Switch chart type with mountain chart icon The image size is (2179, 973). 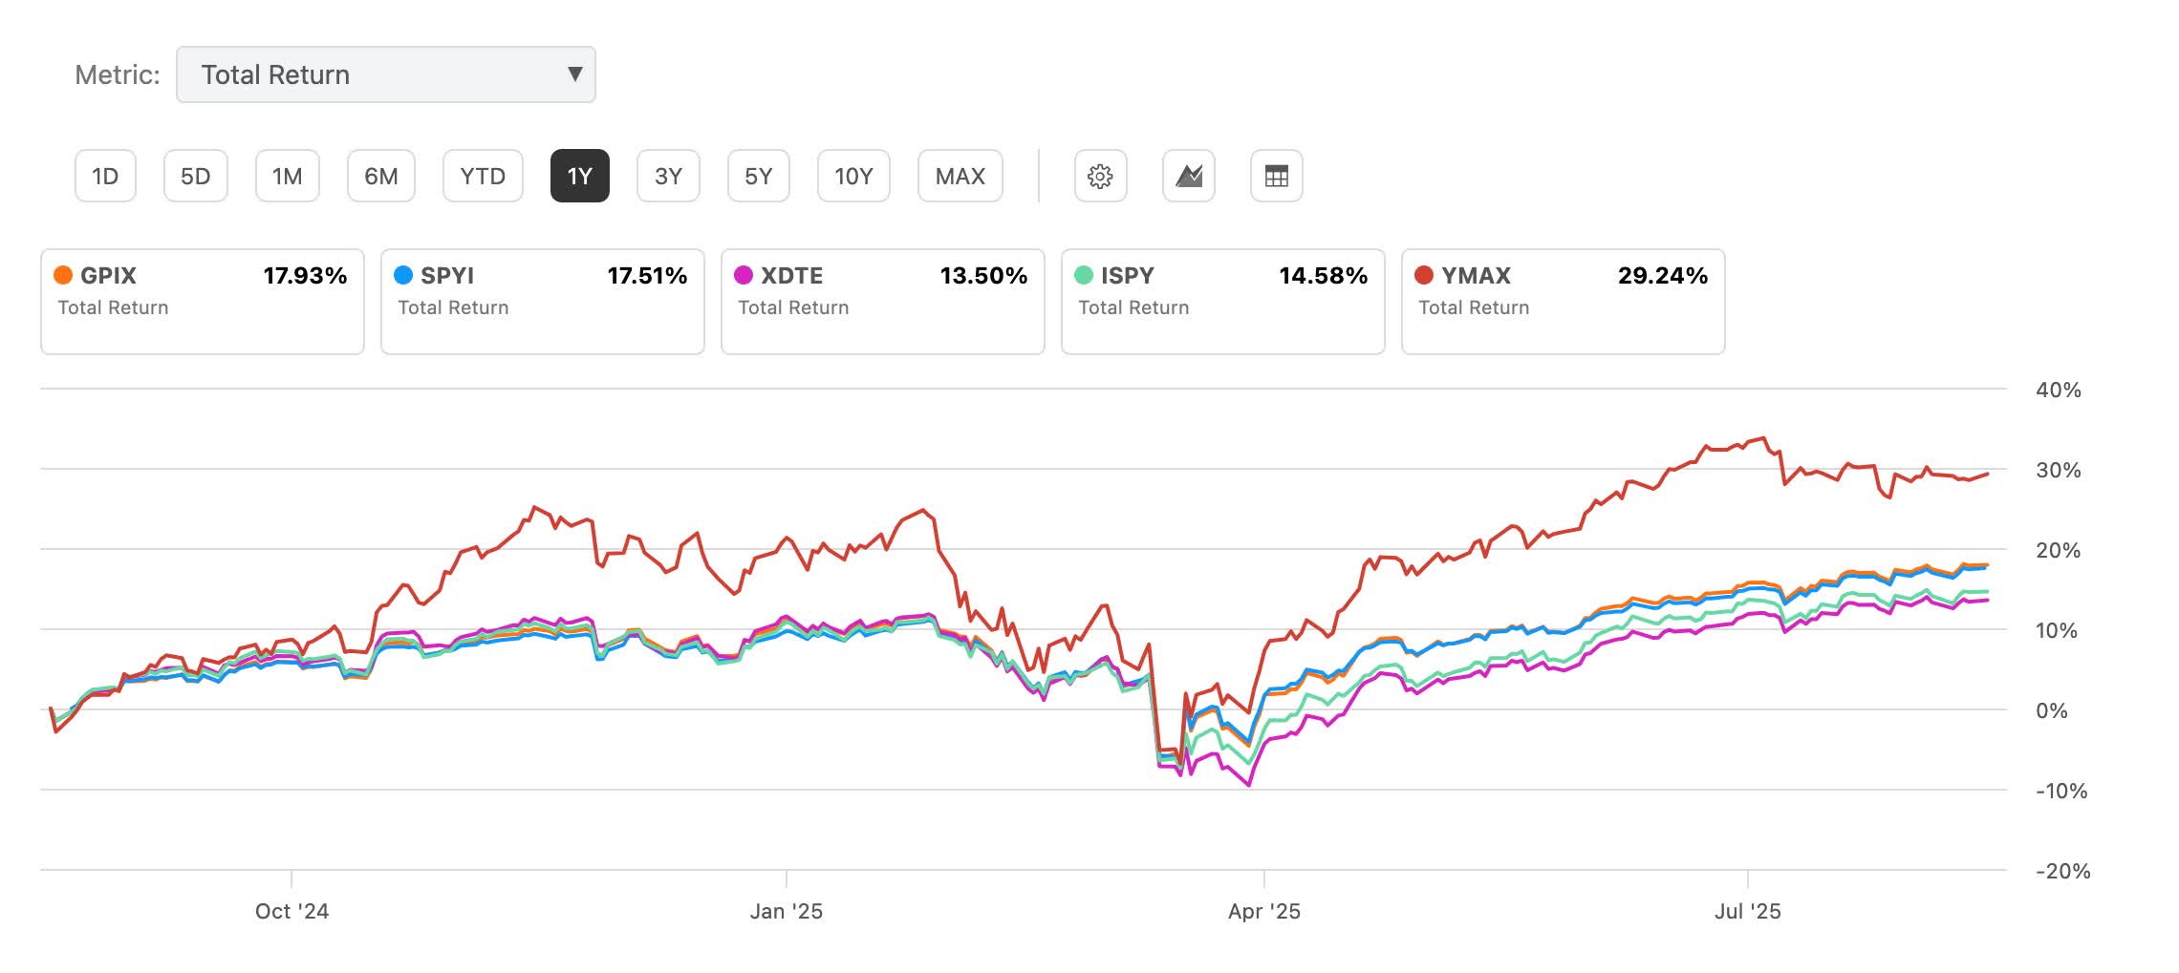click(x=1188, y=176)
